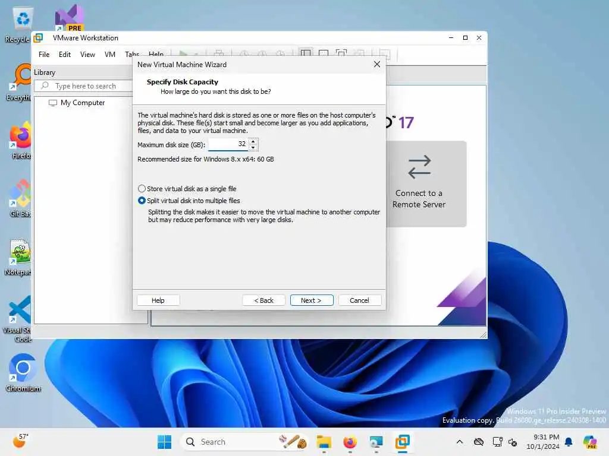Click the taskbar app icon left of VMware

pyautogui.click(x=376, y=442)
